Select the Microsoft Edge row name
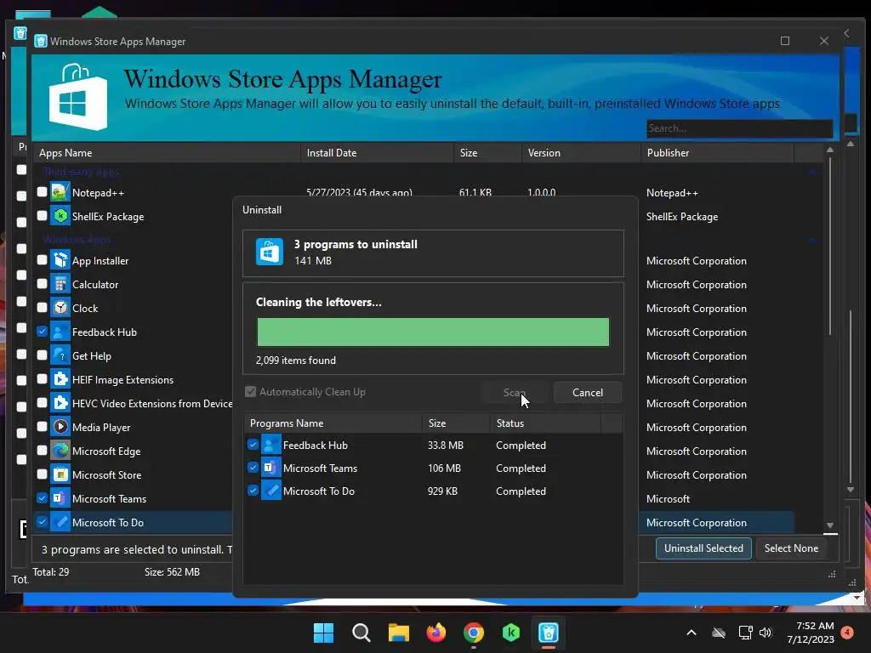871x653 pixels. pyautogui.click(x=106, y=451)
